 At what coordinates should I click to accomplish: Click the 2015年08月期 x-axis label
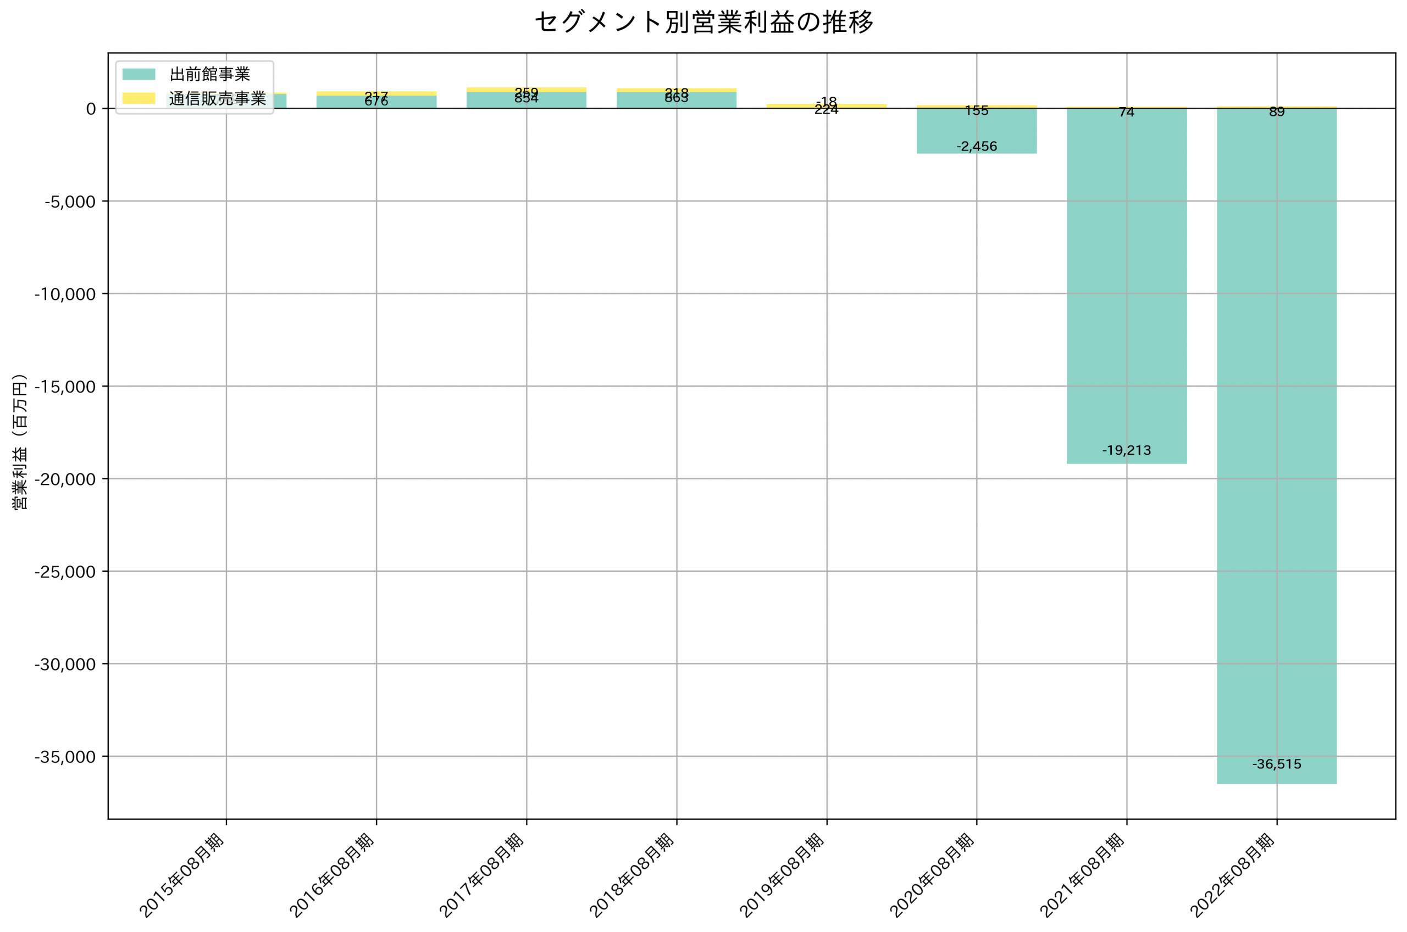[182, 874]
